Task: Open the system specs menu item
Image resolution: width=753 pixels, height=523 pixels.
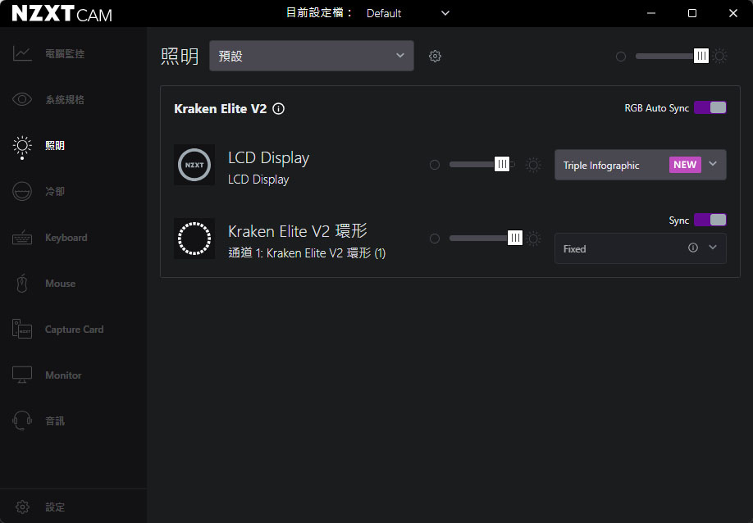Action: (x=65, y=100)
